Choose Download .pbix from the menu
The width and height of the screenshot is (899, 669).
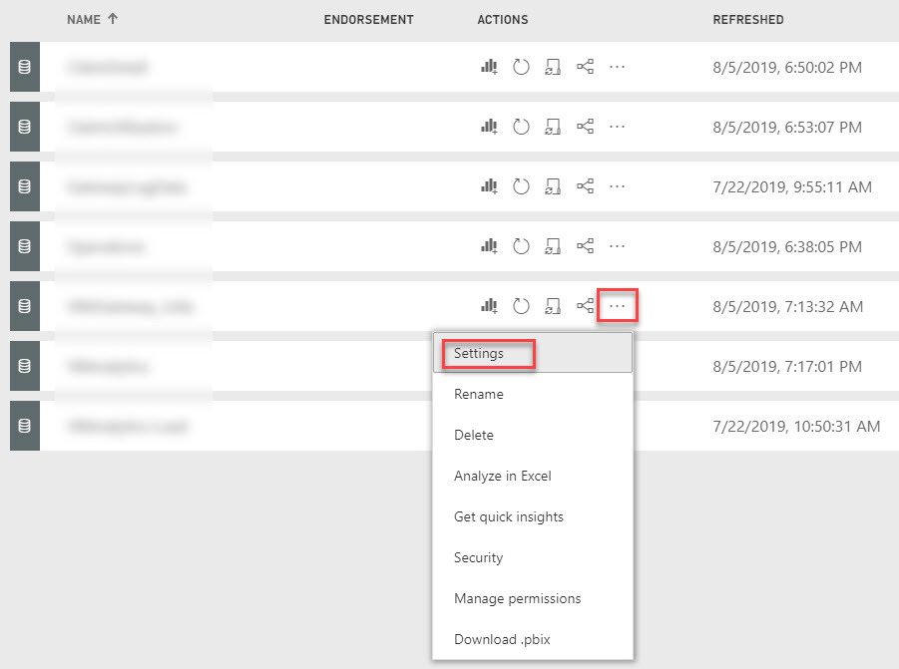click(533, 639)
